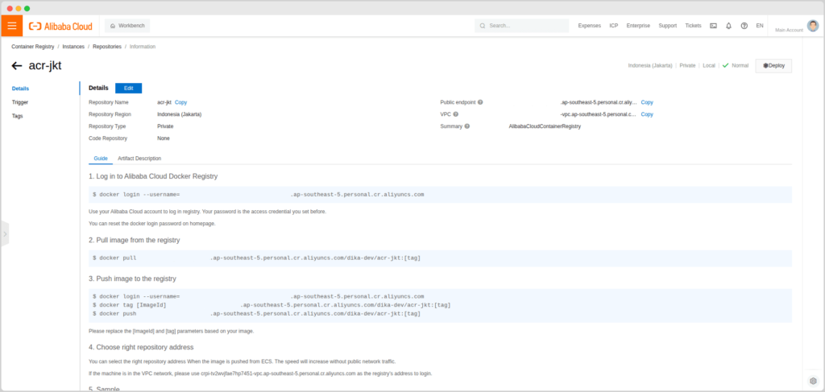The image size is (825, 392).
Task: Open the Tickets menu
Action: pyautogui.click(x=693, y=26)
